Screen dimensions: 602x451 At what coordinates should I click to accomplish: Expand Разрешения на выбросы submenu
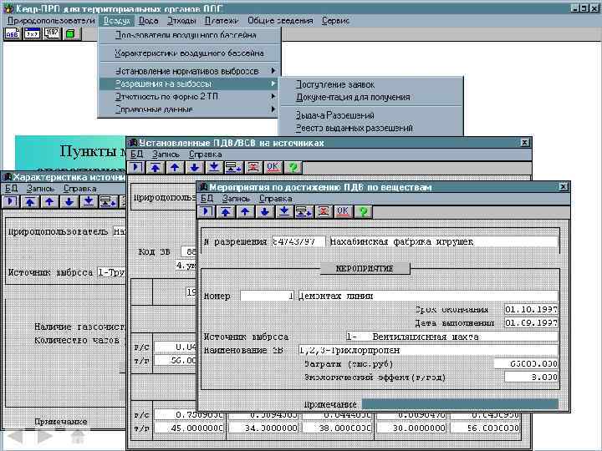[189, 84]
